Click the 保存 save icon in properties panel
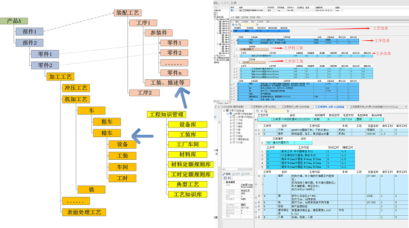Screen dimensions: 409x228 coord(233,174)
